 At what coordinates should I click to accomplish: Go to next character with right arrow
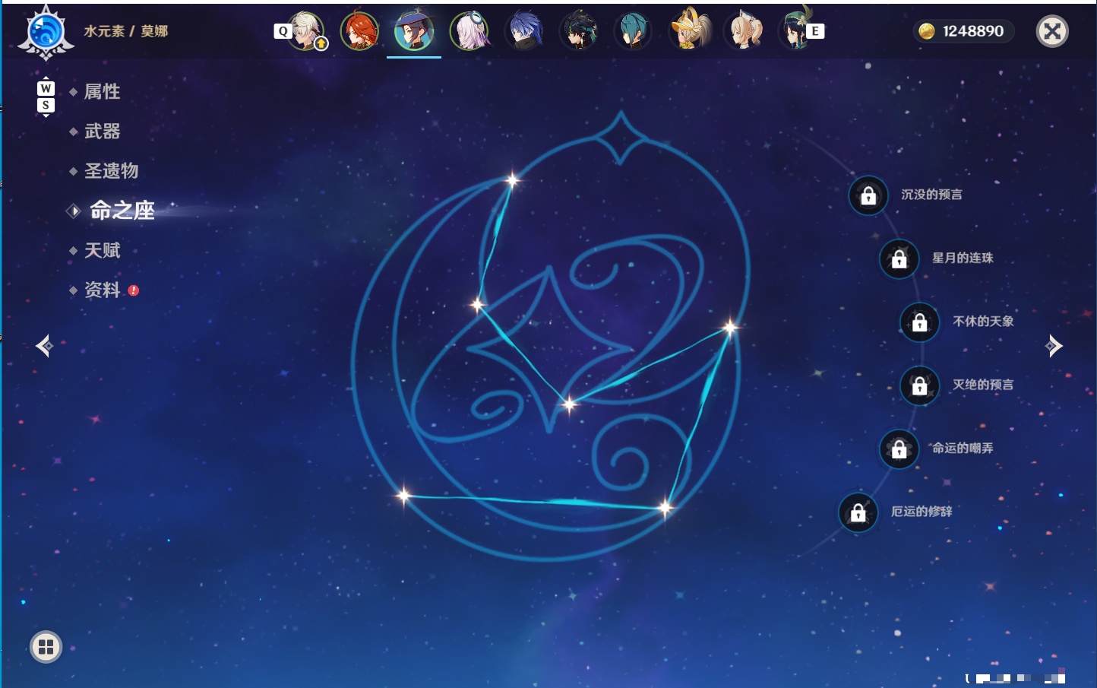(1054, 346)
